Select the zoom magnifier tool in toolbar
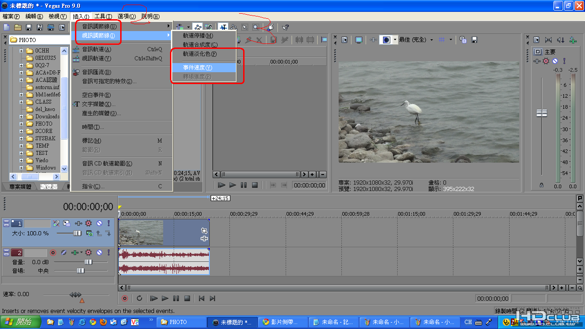Image resolution: width=585 pixels, height=329 pixels. tap(256, 28)
